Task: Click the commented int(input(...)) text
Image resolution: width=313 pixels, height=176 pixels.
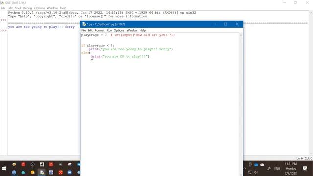Action: tap(142, 35)
